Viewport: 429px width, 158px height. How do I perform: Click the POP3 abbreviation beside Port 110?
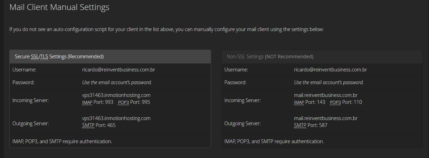(335, 102)
